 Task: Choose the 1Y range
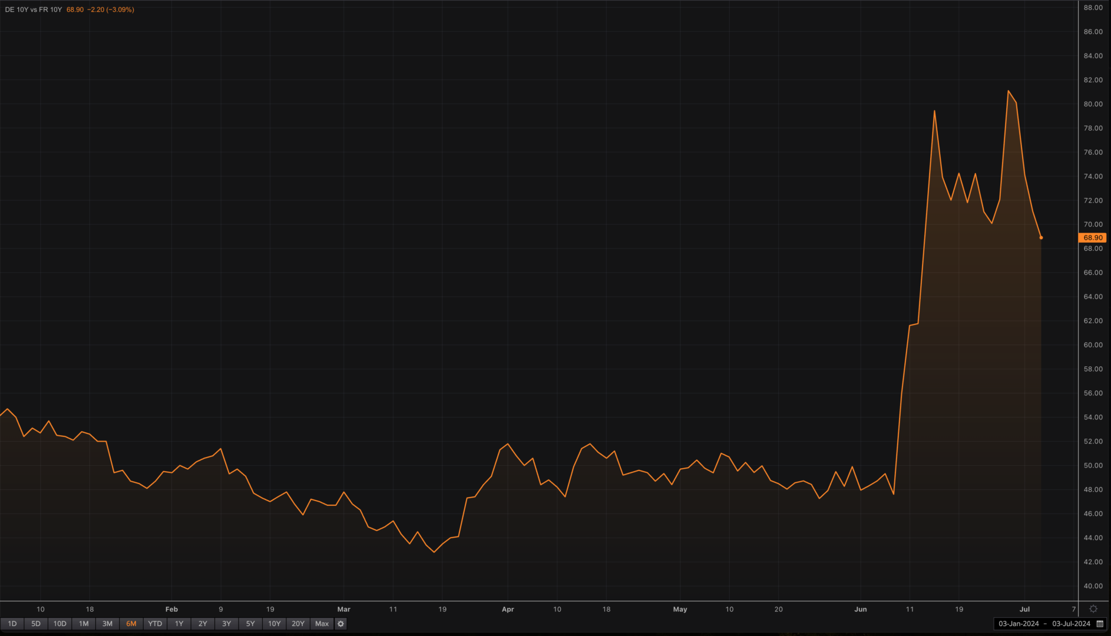click(x=179, y=624)
